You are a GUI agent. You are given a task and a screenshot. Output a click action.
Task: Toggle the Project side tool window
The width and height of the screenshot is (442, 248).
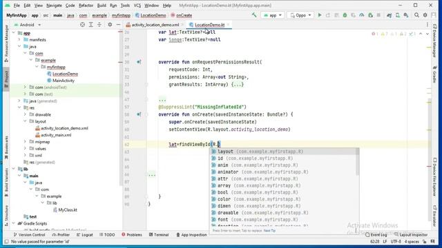[x=6, y=79]
